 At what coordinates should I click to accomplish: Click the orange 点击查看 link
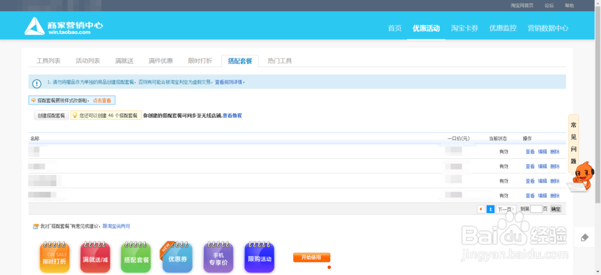tap(102, 100)
